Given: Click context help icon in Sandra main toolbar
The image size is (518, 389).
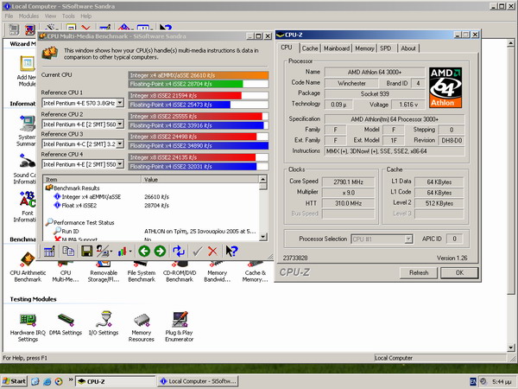Looking at the screenshot, I should (166, 29).
